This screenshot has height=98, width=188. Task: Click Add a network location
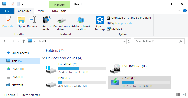[81, 23]
